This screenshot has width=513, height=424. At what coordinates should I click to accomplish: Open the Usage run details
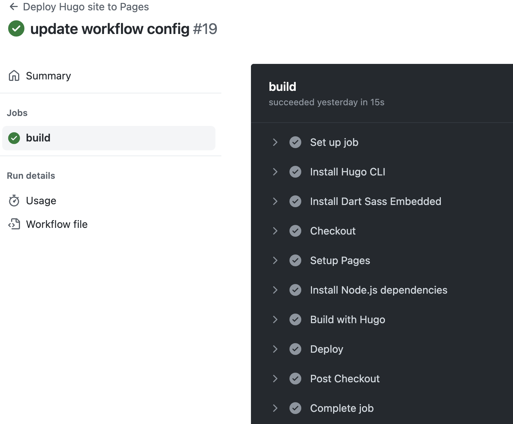41,201
